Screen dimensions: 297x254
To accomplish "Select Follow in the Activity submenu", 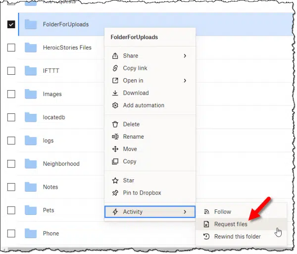I will point(242,212).
